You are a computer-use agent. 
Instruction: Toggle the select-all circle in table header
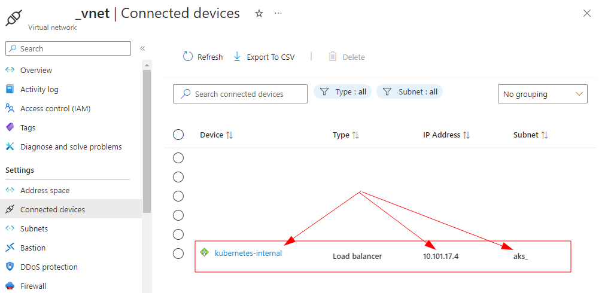[178, 135]
